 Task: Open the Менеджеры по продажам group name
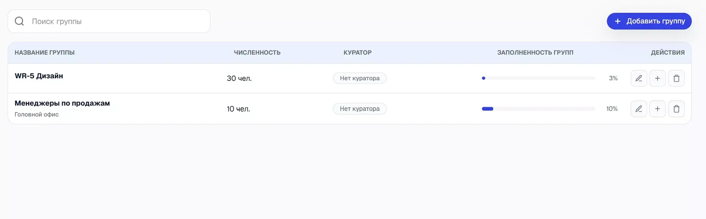click(62, 103)
